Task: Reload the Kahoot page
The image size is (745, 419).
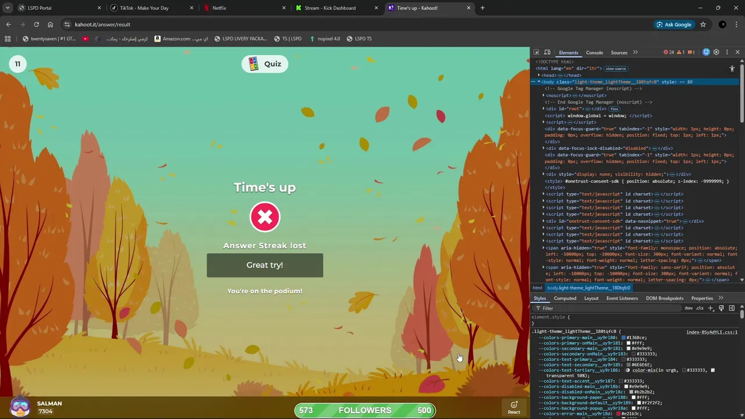Action: 36,24
